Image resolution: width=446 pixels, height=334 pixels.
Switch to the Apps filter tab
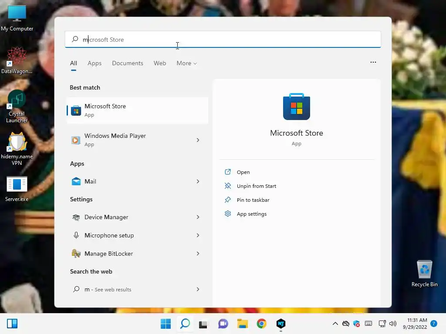pos(95,63)
